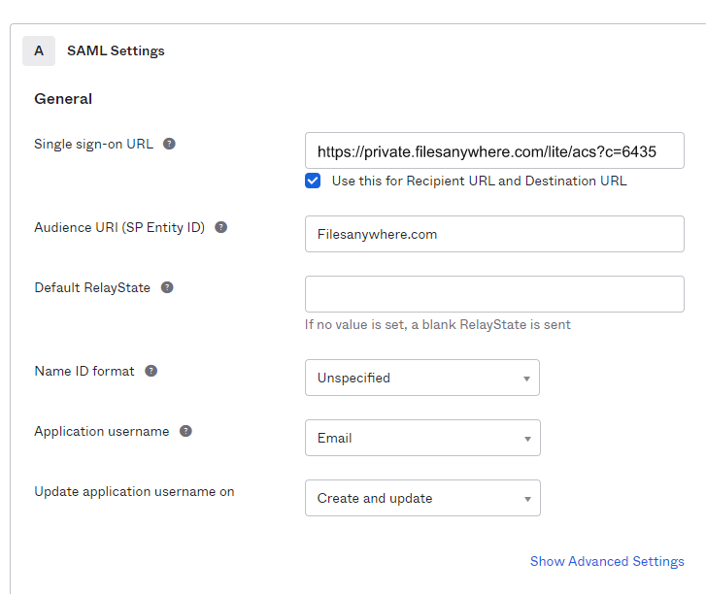Click arrow of Unspecified dropdown
706x594 pixels.
[526, 379]
